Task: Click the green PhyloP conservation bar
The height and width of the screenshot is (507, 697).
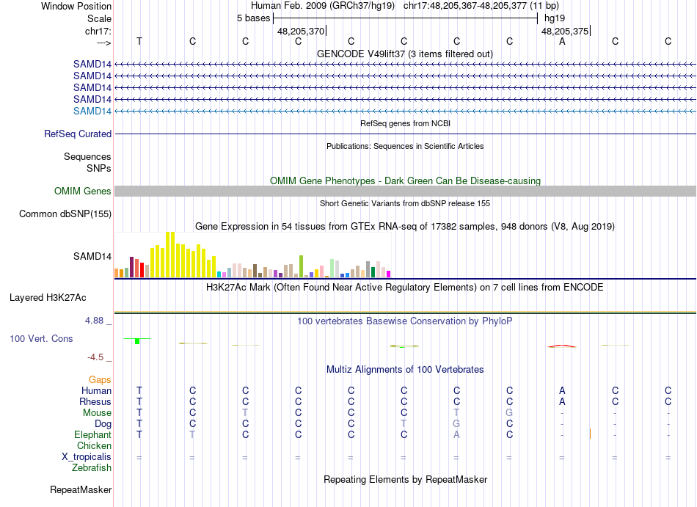Action: (x=137, y=341)
